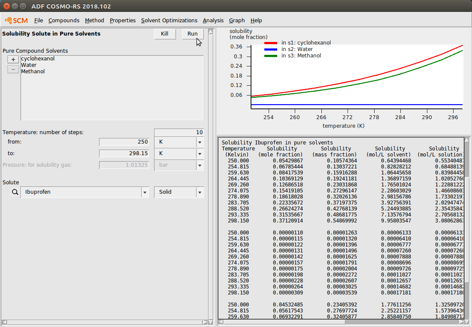
Task: Add a solvent with the plus button
Action: pyautogui.click(x=13, y=60)
